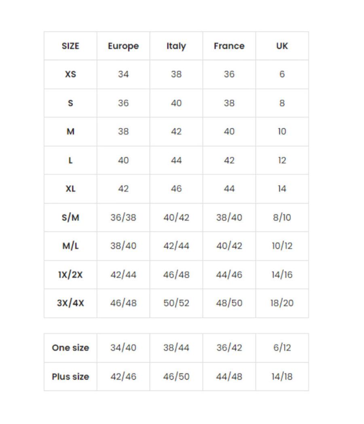
Task: Click the XS row label
Action: [x=70, y=74]
